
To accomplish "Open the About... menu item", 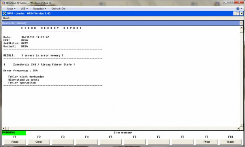I will coord(7,18).
